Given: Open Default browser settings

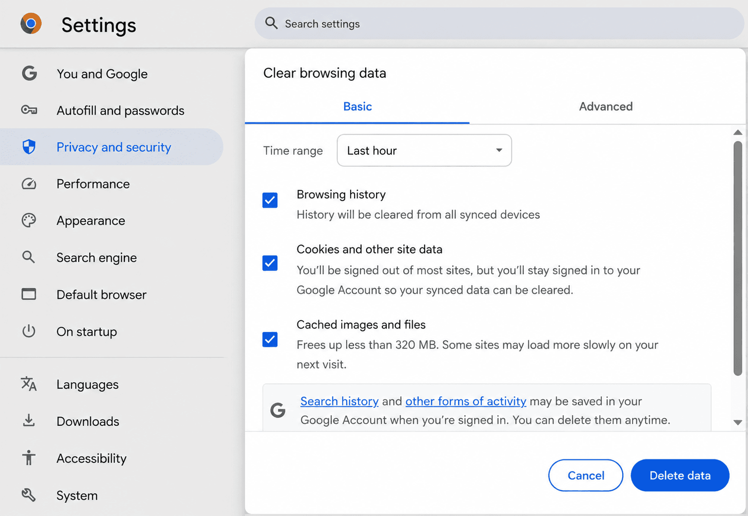Looking at the screenshot, I should (x=111, y=294).
